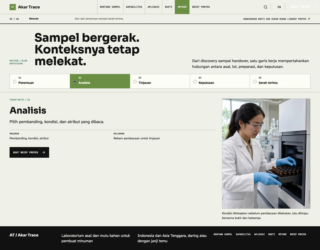Open the Rentang Sampel footer link

223,234
